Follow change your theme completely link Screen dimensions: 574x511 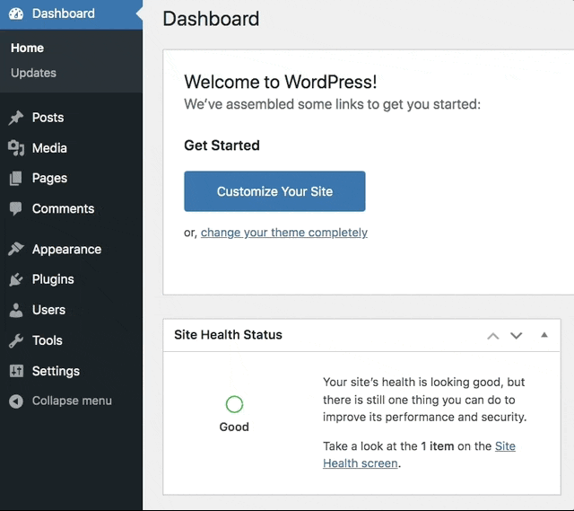coord(284,233)
